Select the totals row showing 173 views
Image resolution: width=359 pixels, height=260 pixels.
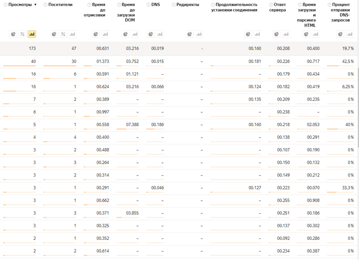click(179, 49)
